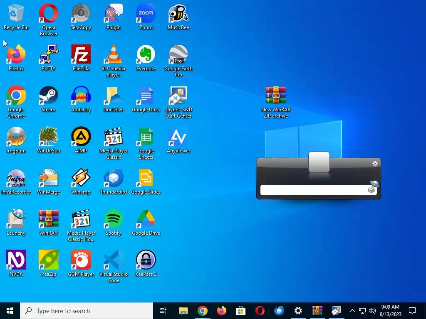Select the New WinRAR ZIP archive file
The width and height of the screenshot is (426, 319).
[x=276, y=102]
